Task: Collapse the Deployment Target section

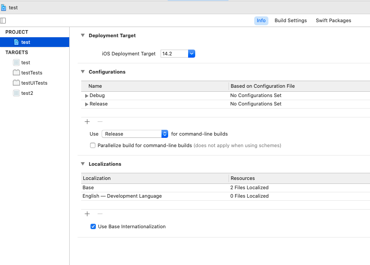Action: coord(83,35)
